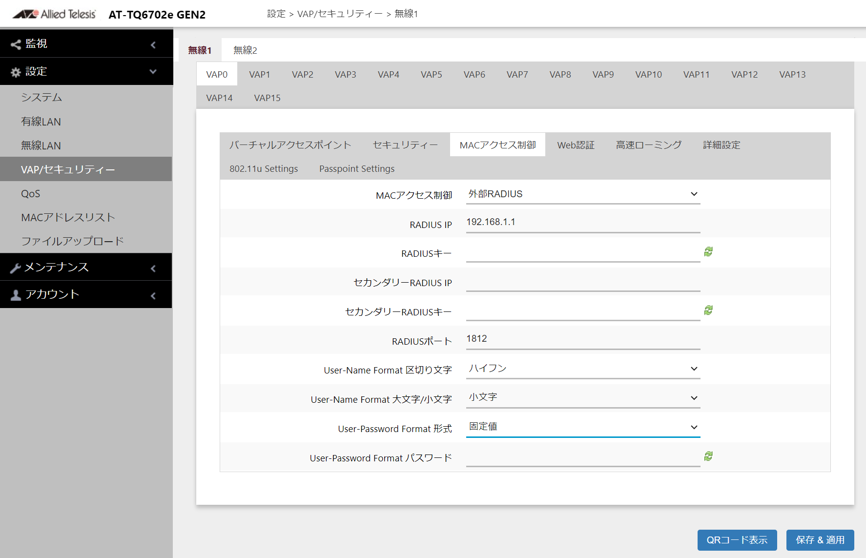
Task: Switch to the VAP13 tab
Action: point(793,75)
